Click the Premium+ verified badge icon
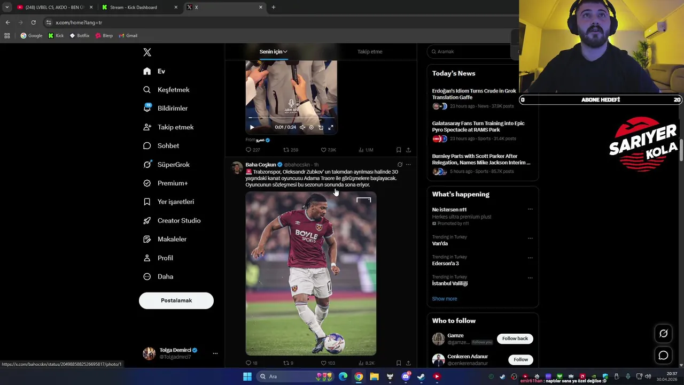684x385 pixels. (147, 183)
